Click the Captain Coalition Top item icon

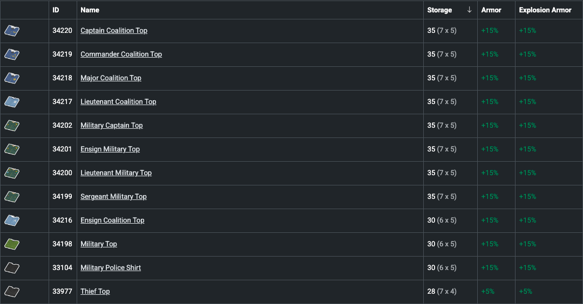(x=12, y=31)
